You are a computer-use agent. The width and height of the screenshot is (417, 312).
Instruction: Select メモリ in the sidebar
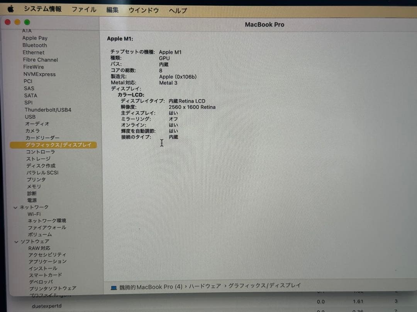(34, 186)
